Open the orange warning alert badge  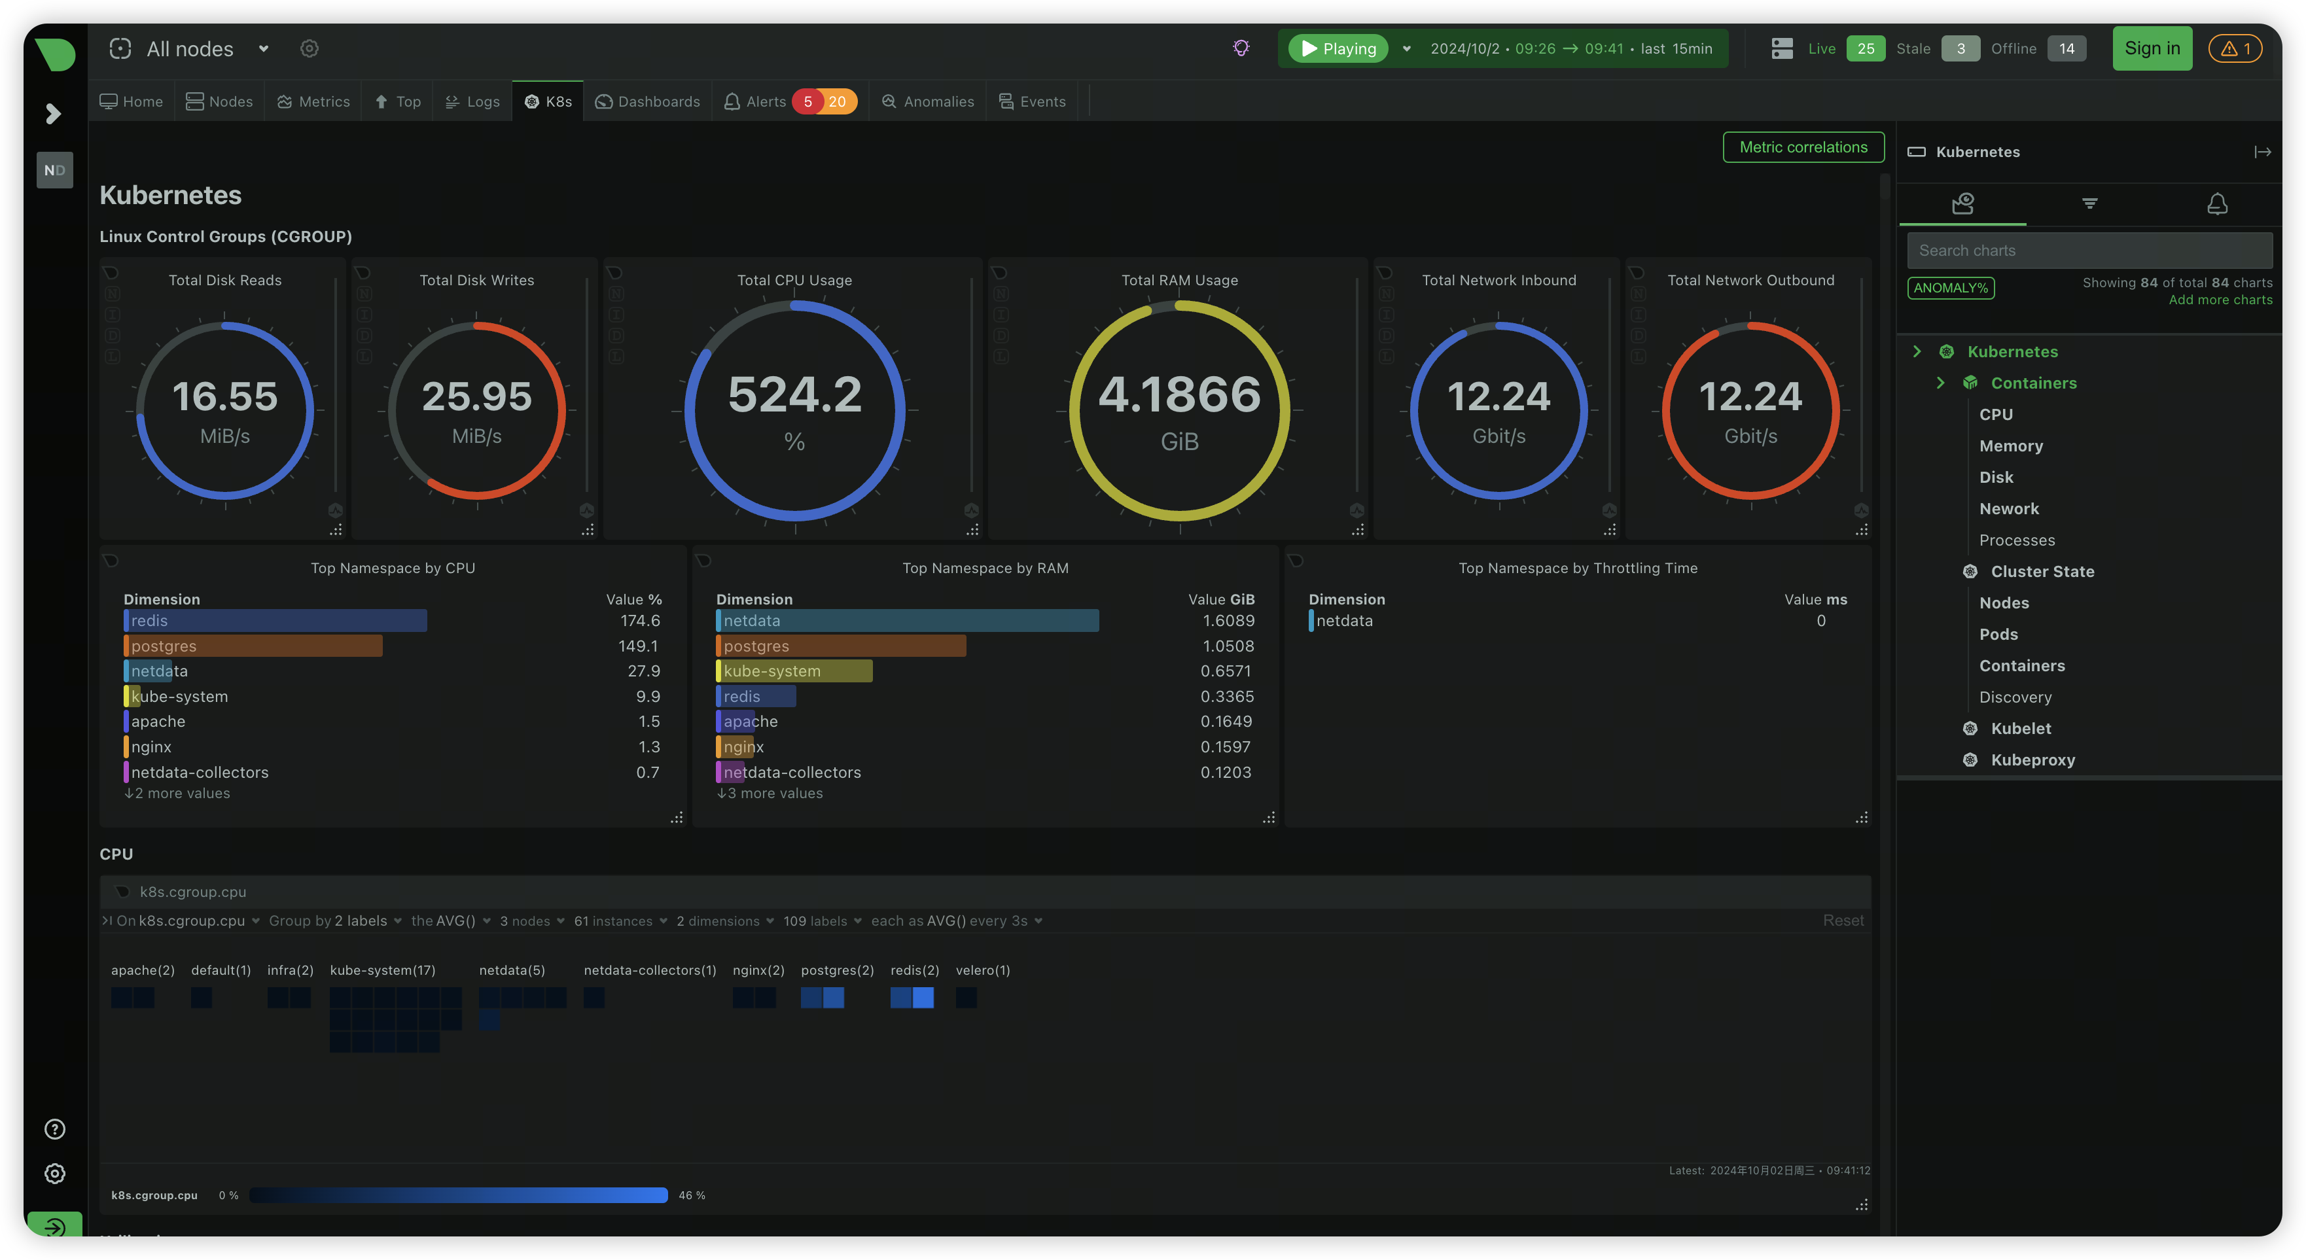2235,48
